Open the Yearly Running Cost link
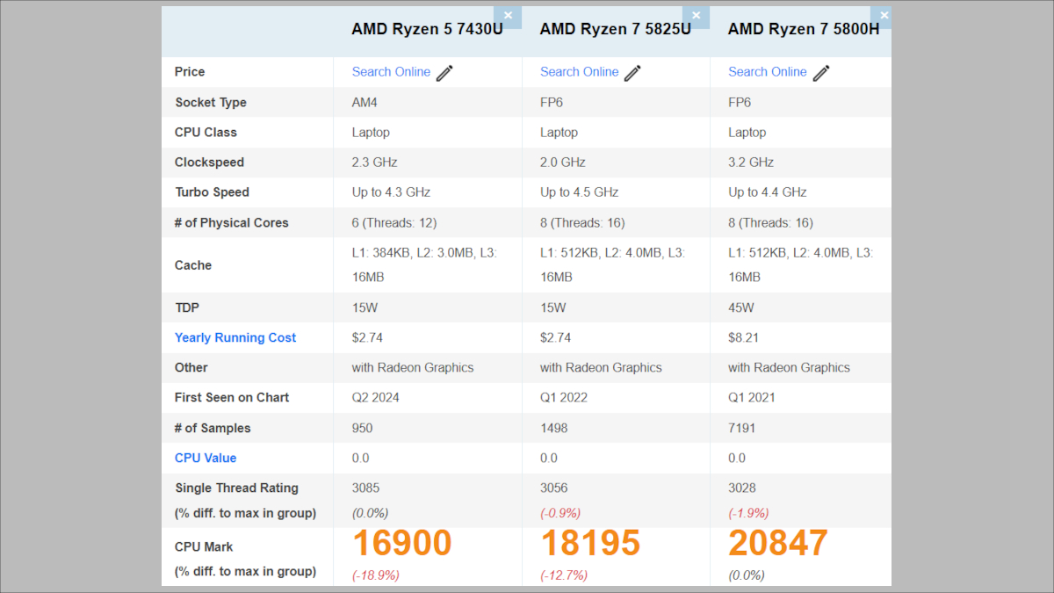Image resolution: width=1054 pixels, height=593 pixels. click(x=235, y=337)
